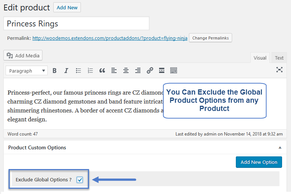Align text to the left
The width and height of the screenshot is (291, 194).
tap(114, 70)
